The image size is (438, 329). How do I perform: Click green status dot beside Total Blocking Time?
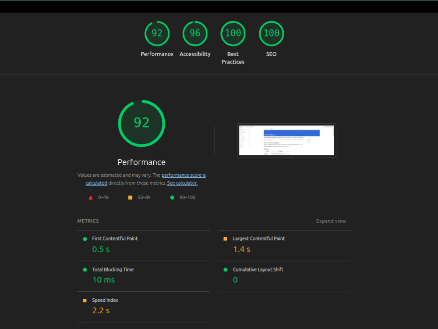click(85, 270)
